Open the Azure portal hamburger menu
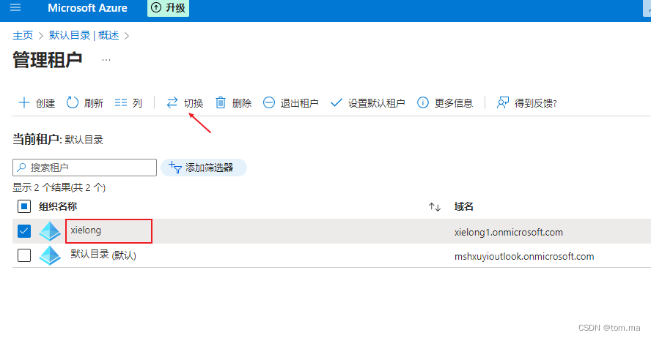The height and width of the screenshot is (338, 651). click(x=15, y=7)
